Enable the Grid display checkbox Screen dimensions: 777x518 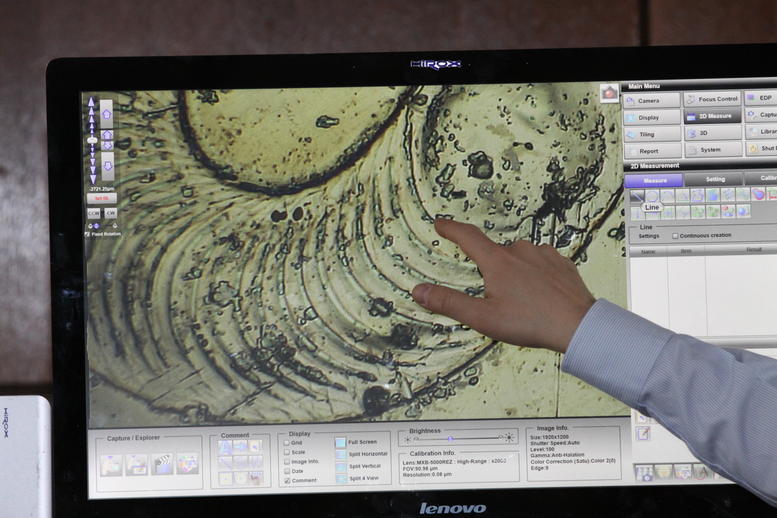(287, 443)
